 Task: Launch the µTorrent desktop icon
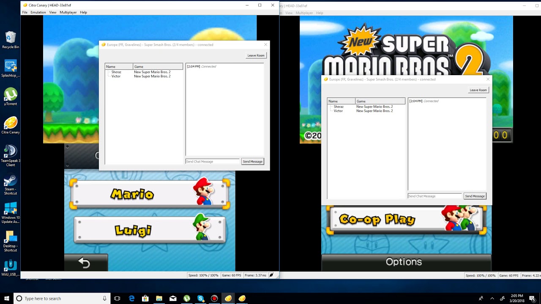pos(11,97)
